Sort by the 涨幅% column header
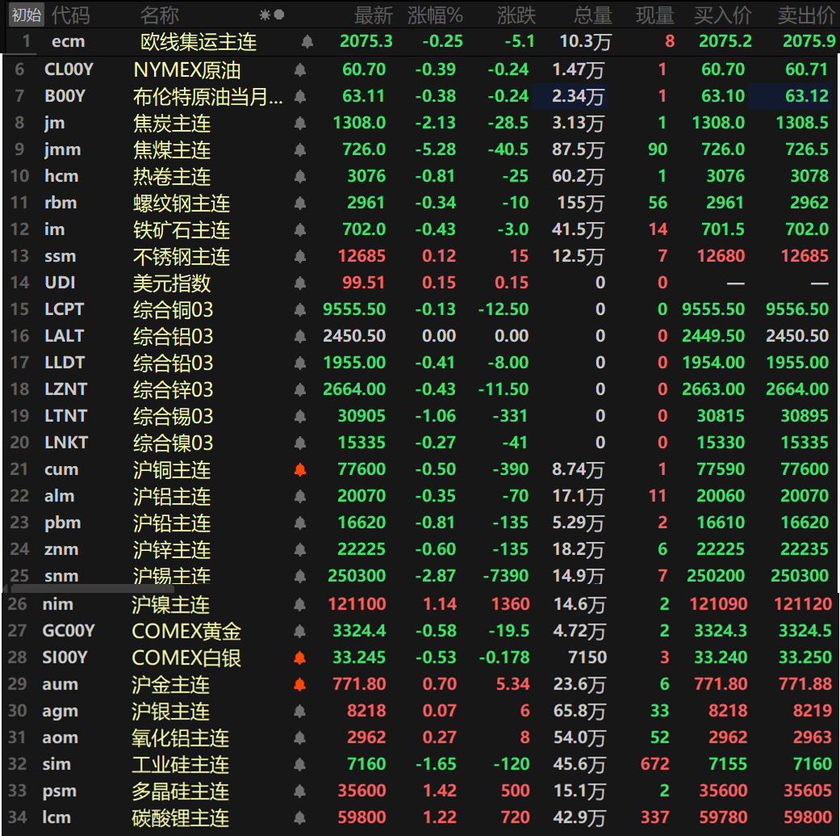 pyautogui.click(x=435, y=15)
